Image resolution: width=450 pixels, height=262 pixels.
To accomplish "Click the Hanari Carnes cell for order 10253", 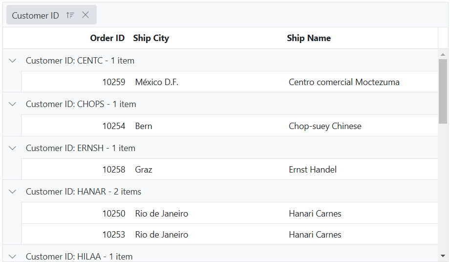I will click(x=315, y=235).
